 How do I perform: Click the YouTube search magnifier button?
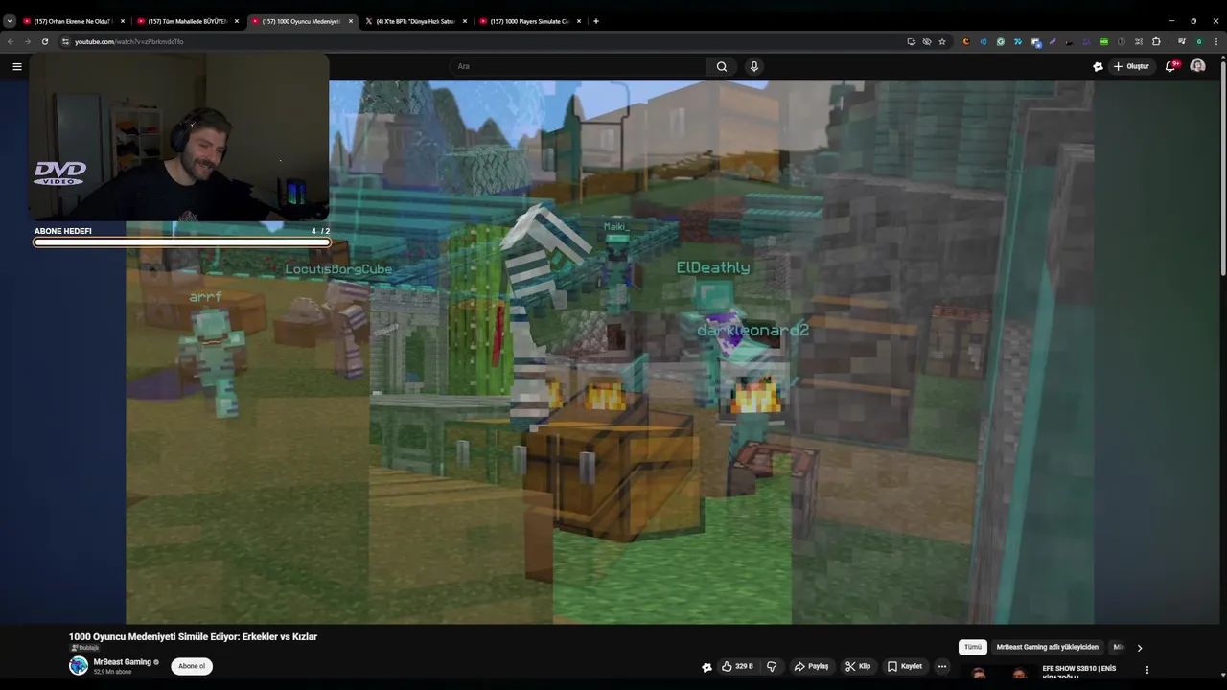(722, 66)
